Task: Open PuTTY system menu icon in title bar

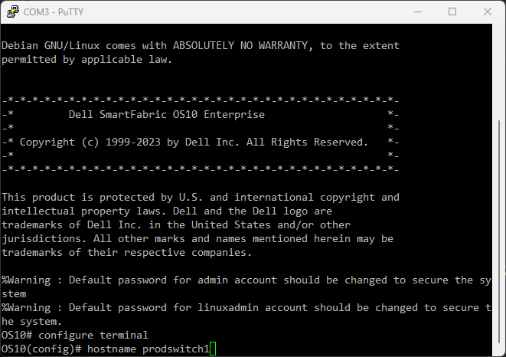Action: tap(11, 11)
